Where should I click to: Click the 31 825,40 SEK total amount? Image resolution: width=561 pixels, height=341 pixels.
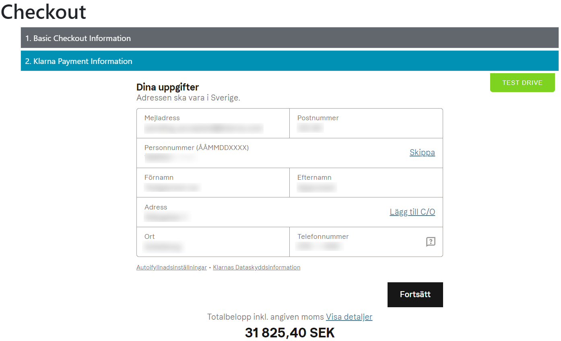click(x=290, y=333)
